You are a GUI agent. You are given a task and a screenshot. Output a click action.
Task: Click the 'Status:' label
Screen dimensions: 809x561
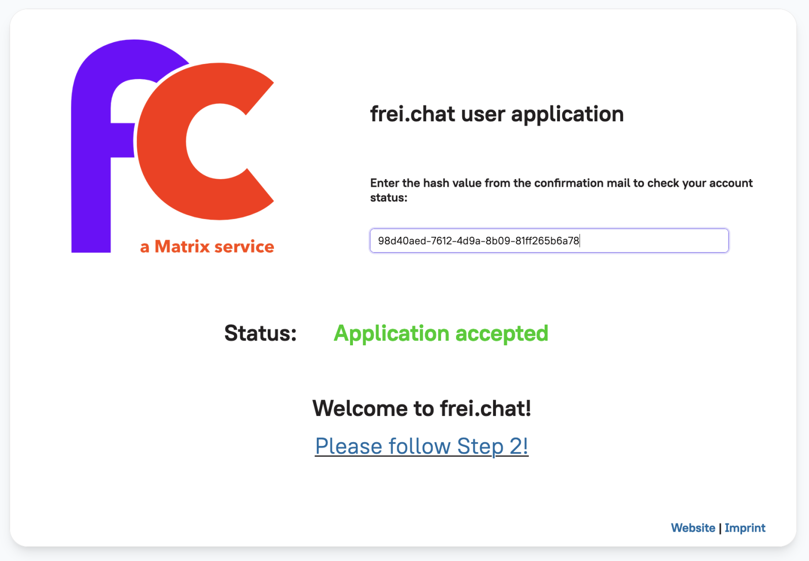coord(261,333)
